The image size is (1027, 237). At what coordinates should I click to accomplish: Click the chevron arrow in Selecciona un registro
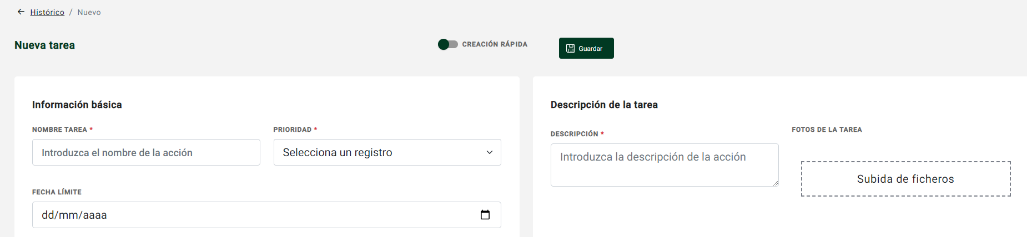pos(490,152)
